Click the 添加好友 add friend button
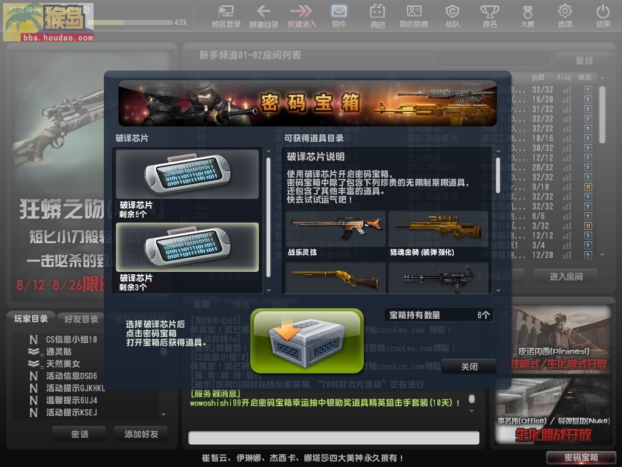This screenshot has width=622, height=467. [141, 434]
